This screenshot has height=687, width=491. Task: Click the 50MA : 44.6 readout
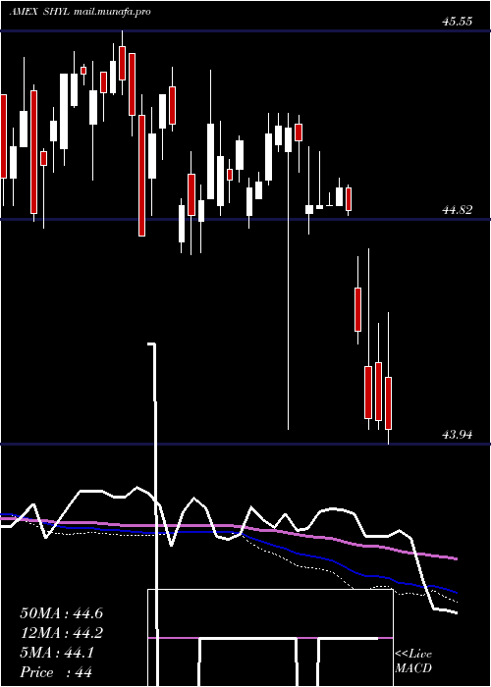61,613
